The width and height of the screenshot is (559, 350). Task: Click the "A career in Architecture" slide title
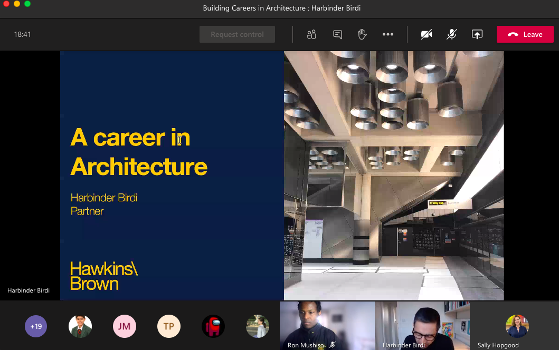(139, 152)
